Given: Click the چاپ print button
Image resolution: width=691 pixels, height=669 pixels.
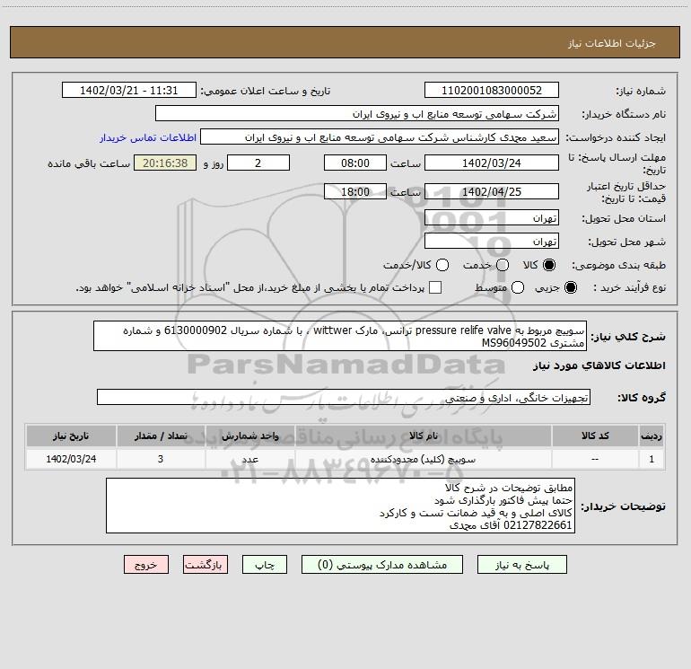Looking at the screenshot, I should 265,565.
